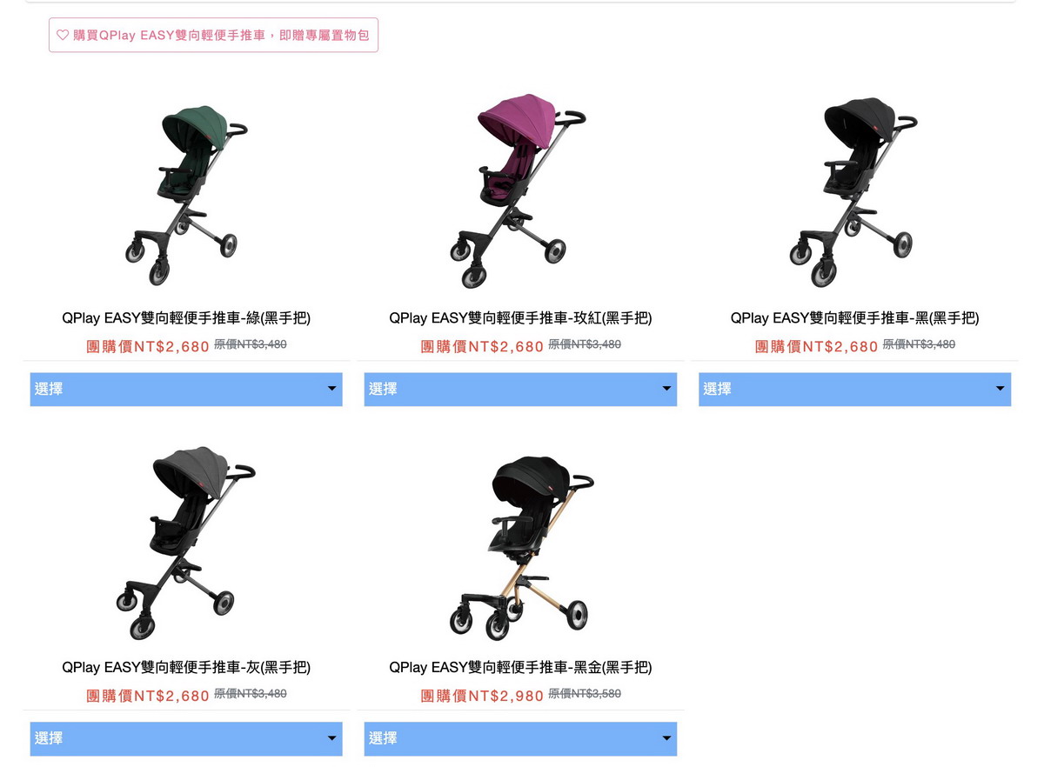Open QPlay EASY black stroller title
This screenshot has height=767, width=1044.
click(x=854, y=318)
